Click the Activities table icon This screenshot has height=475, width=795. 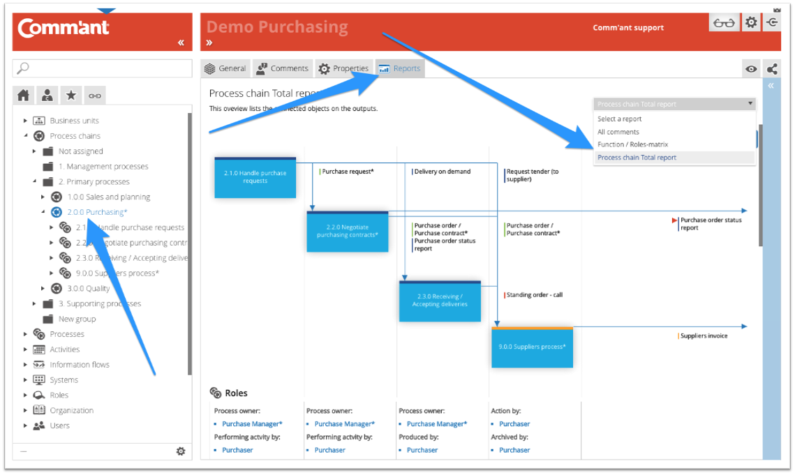point(39,349)
